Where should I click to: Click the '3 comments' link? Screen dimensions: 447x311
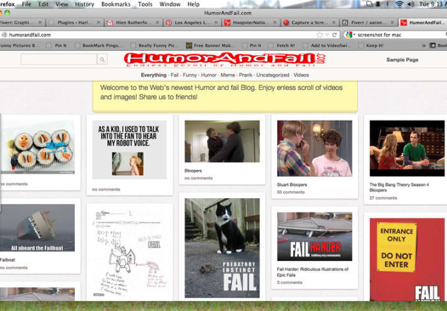[290, 283]
